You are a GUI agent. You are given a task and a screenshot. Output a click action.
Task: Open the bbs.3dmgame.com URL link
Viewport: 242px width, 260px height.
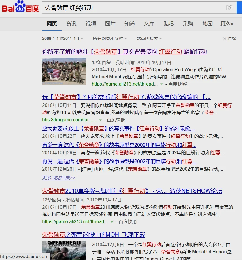[69, 120]
